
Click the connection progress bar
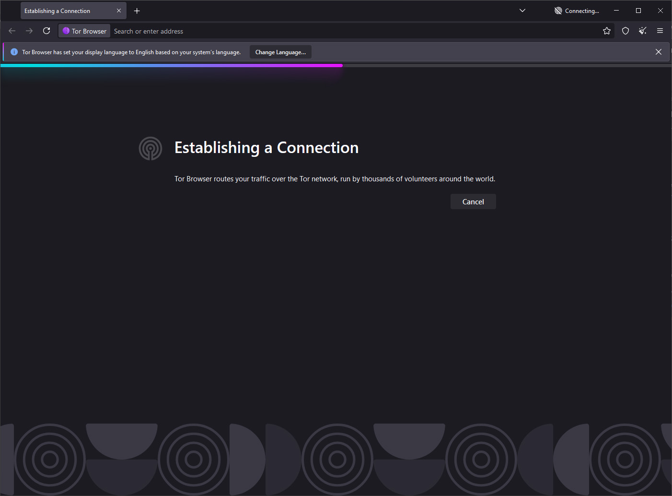(172, 65)
